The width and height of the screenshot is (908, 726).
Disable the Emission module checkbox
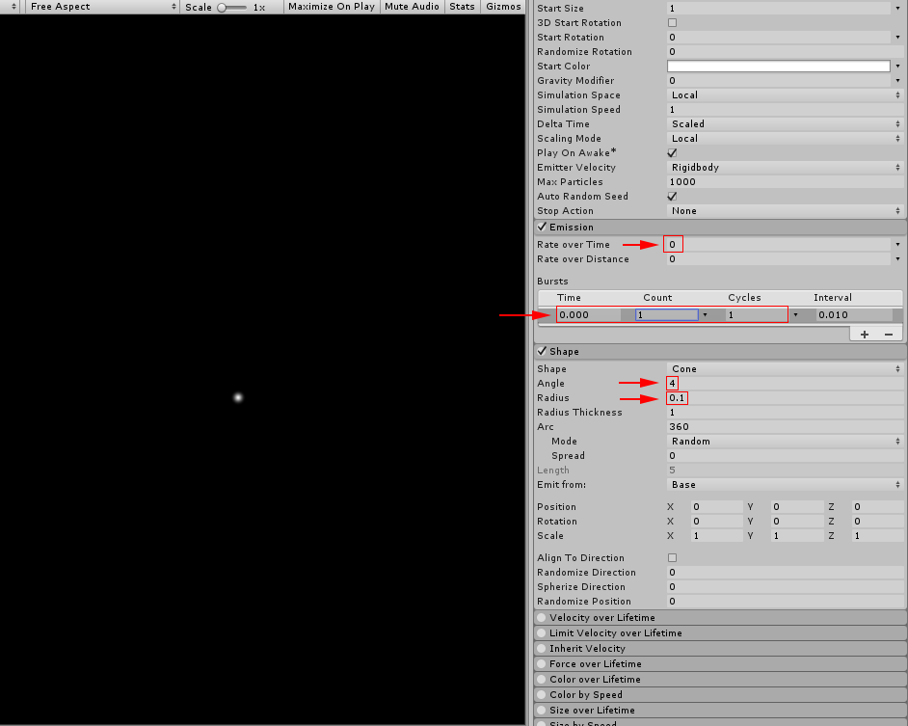542,227
